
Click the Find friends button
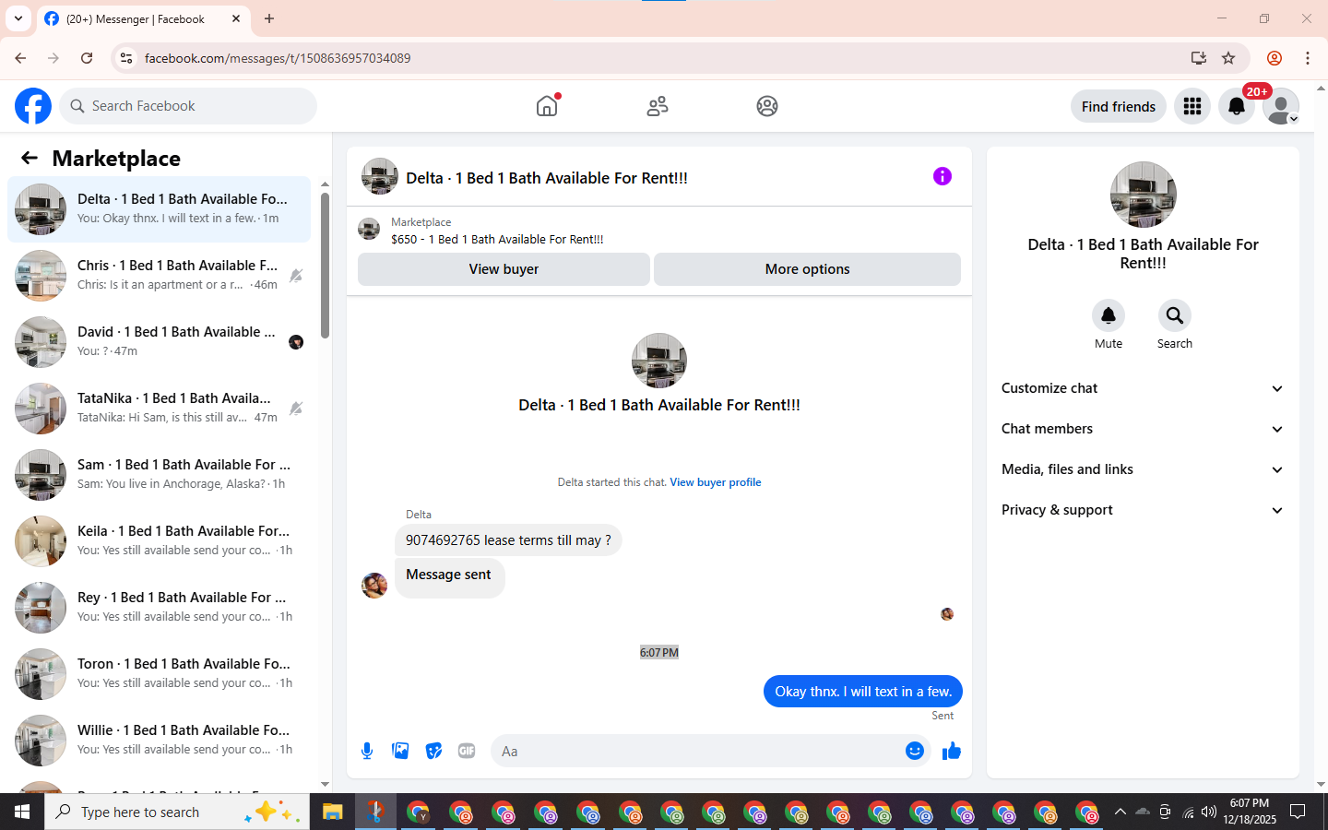tap(1119, 106)
